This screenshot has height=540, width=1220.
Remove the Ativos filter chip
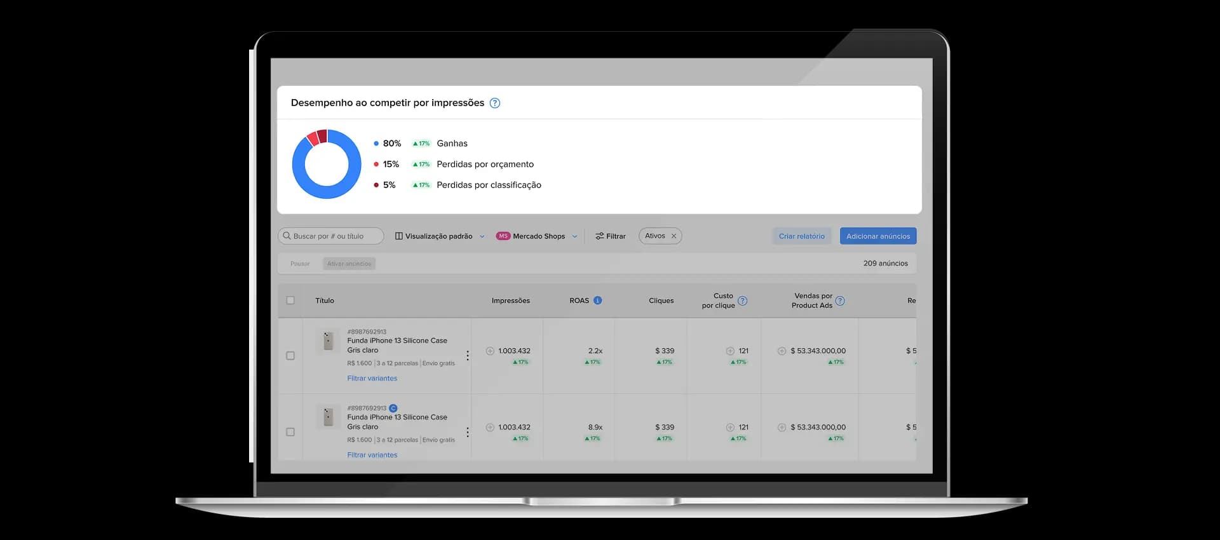click(x=674, y=236)
